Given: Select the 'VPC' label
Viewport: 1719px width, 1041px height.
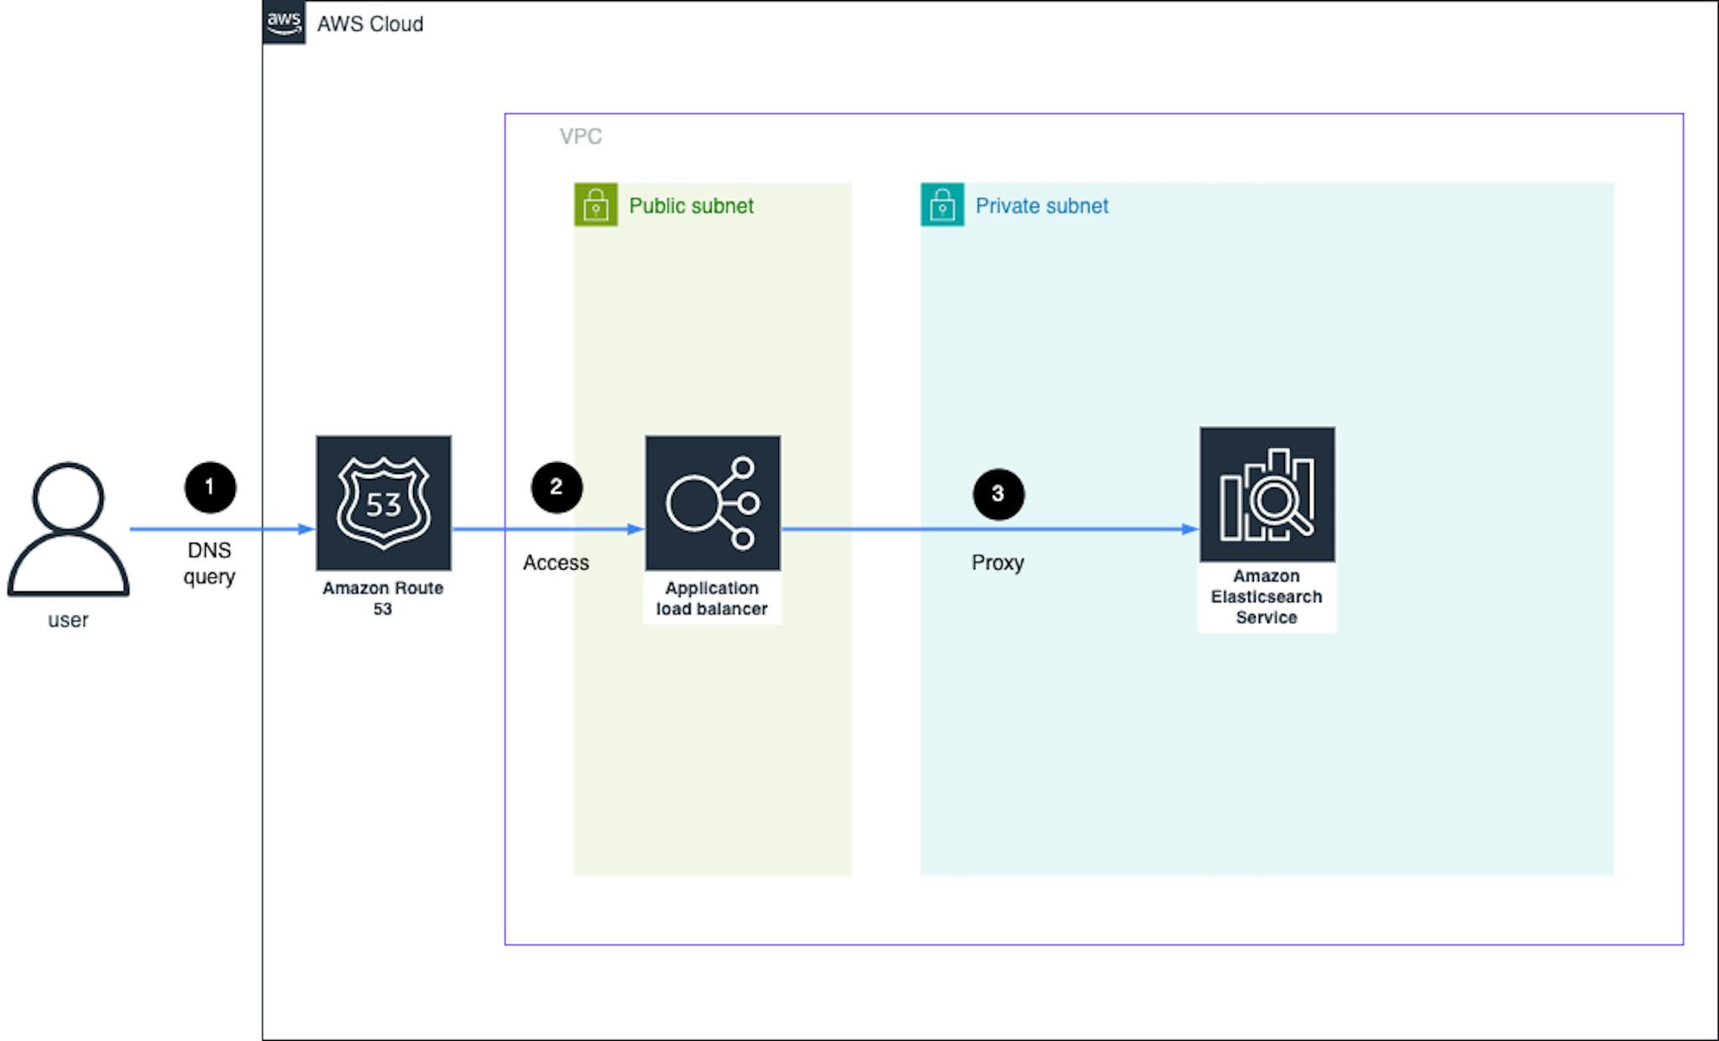Looking at the screenshot, I should tap(581, 136).
